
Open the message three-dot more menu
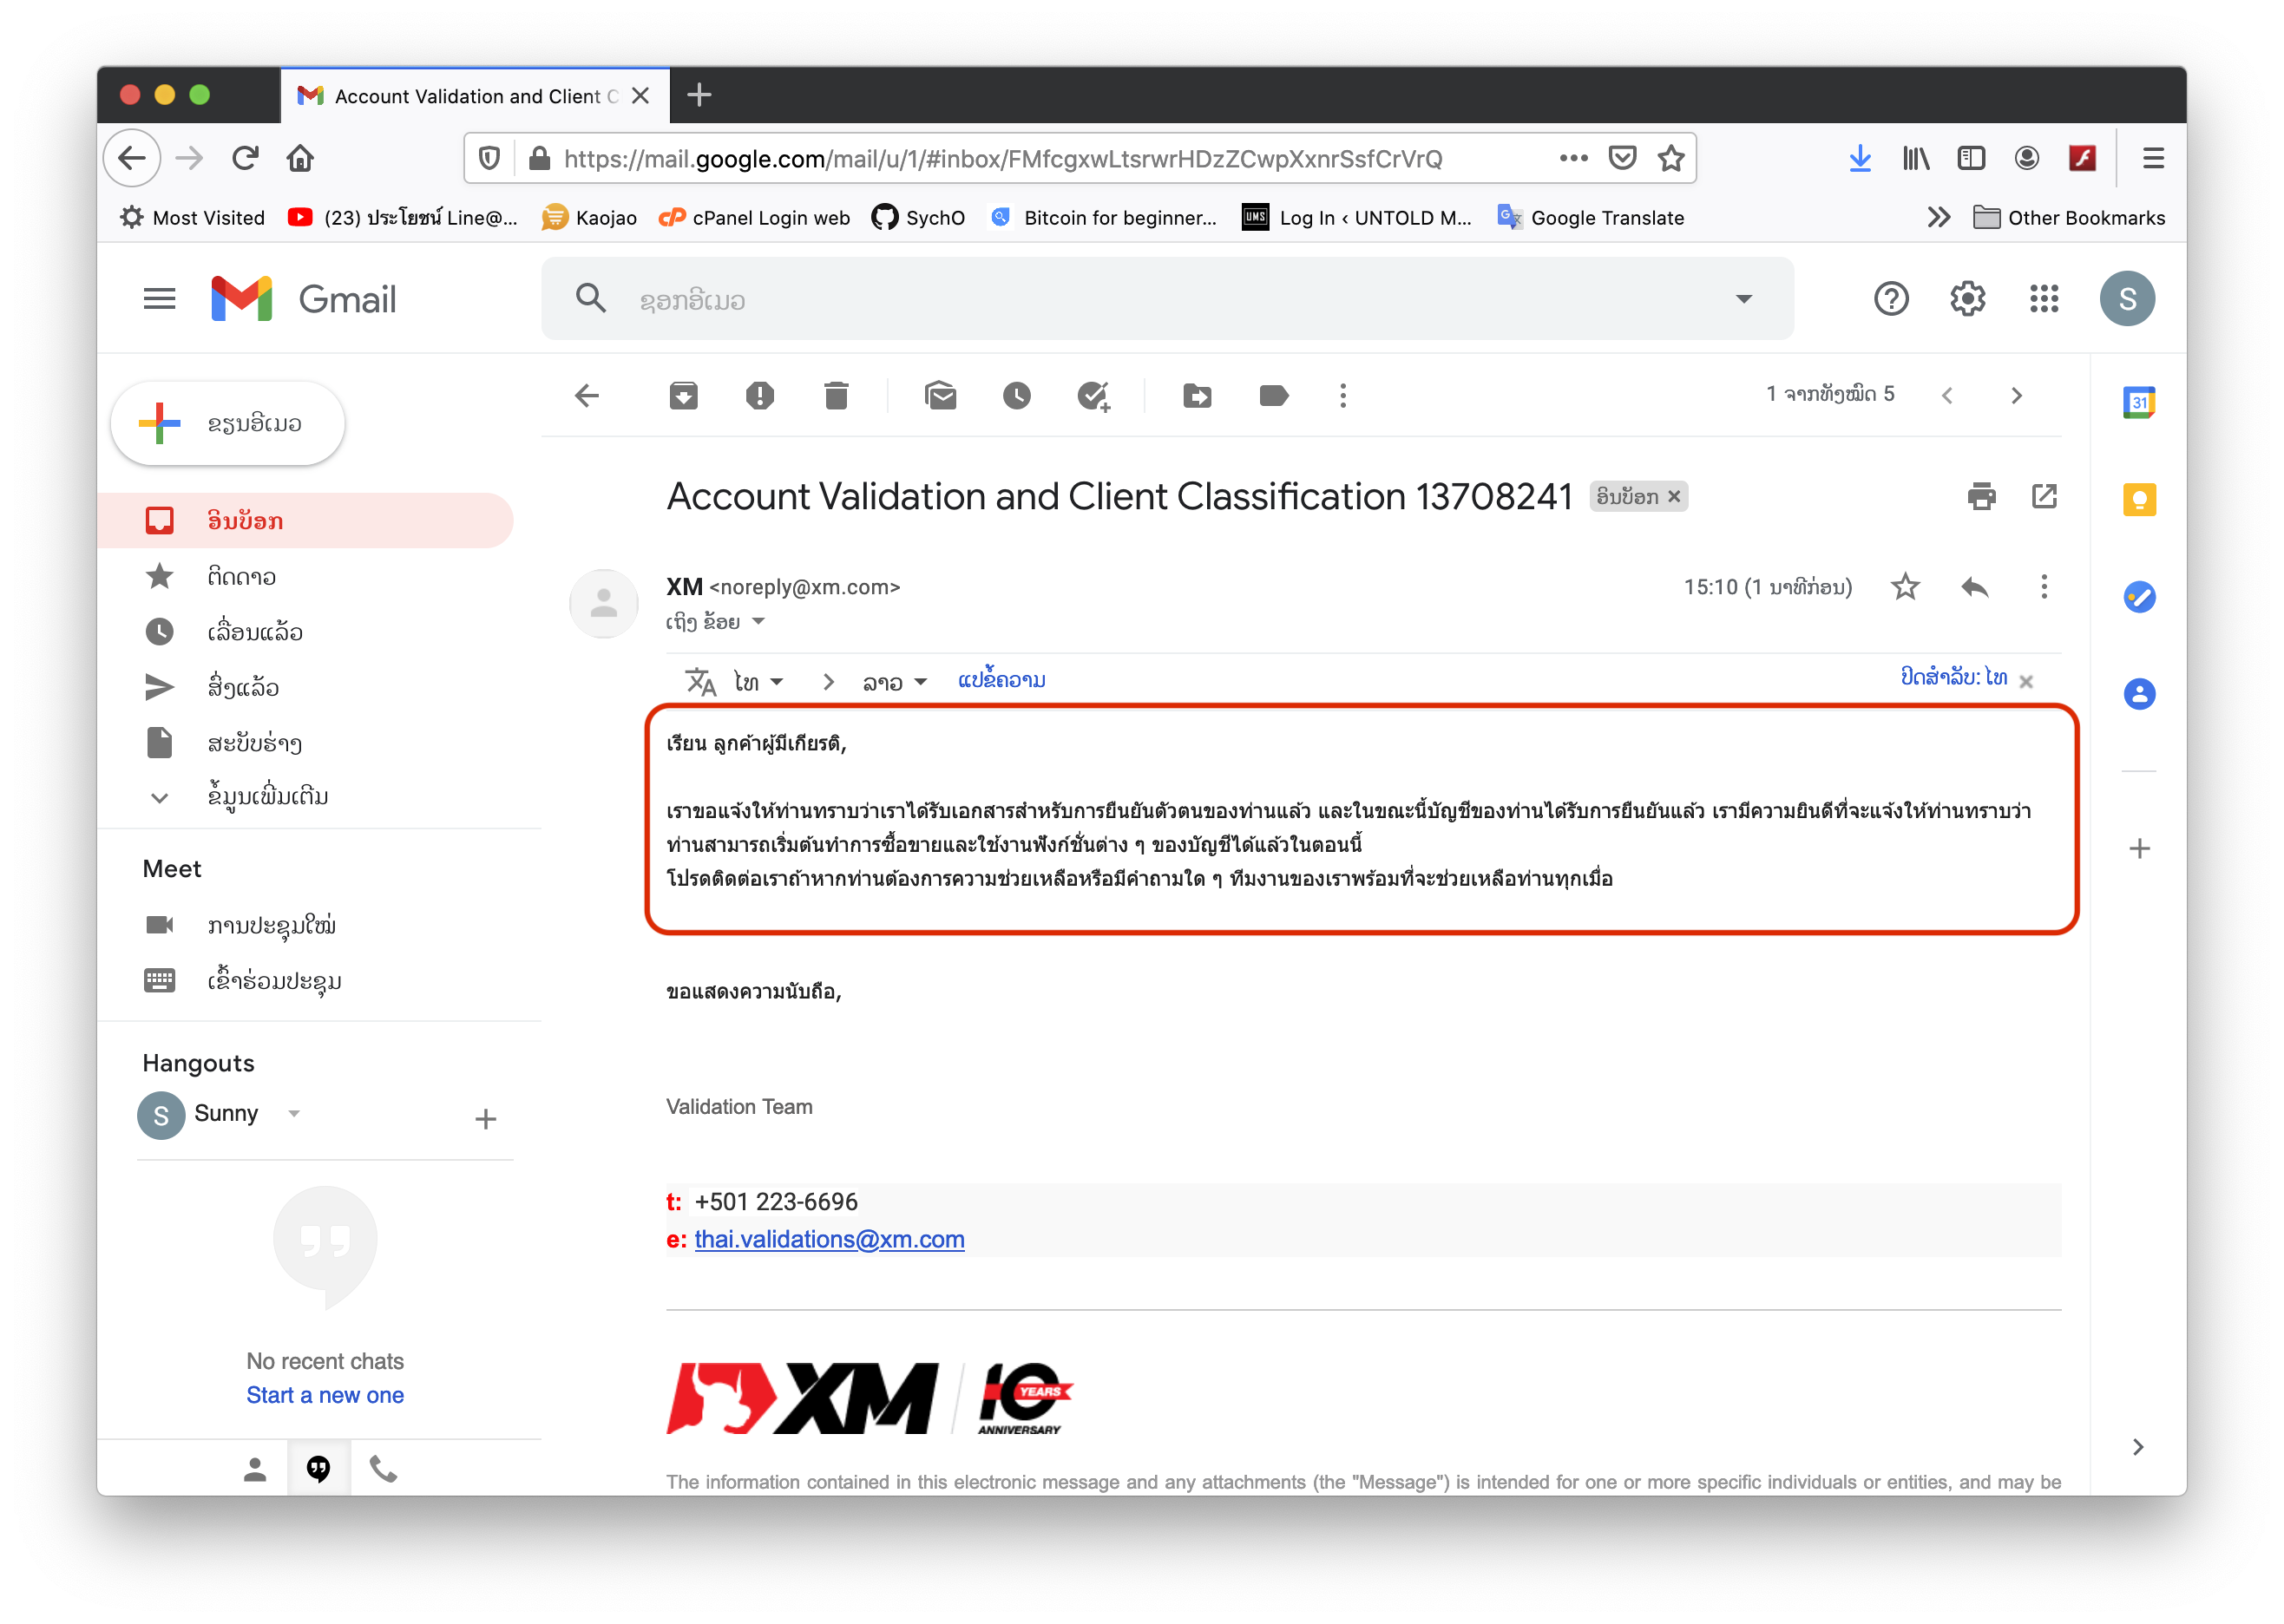coord(2044,587)
